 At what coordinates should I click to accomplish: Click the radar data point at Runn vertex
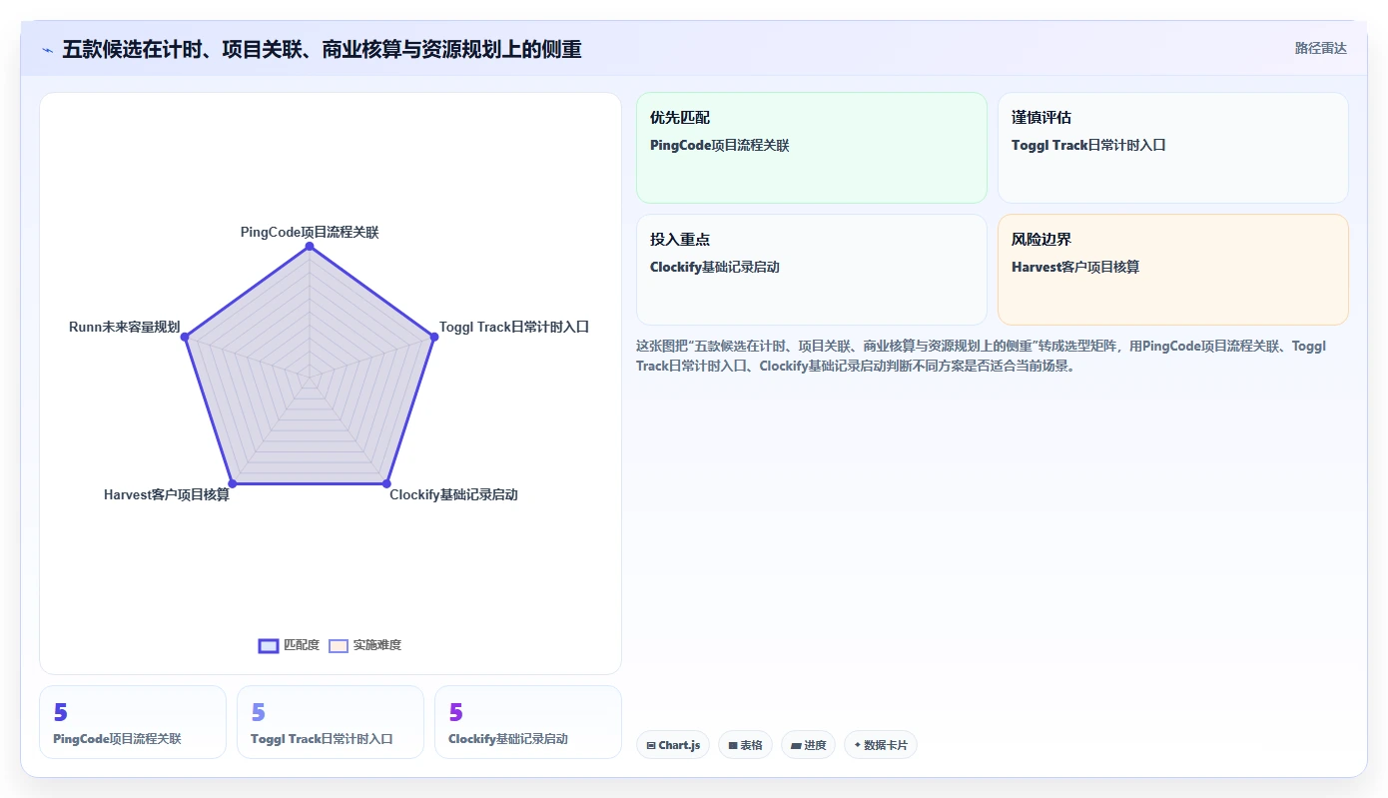[185, 337]
